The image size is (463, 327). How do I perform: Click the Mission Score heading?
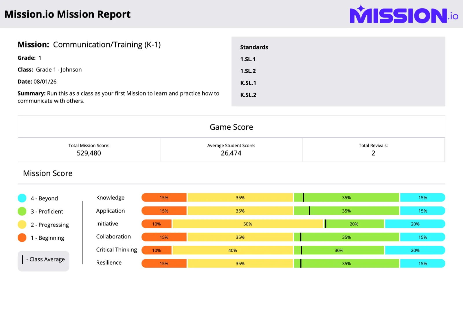pos(48,173)
